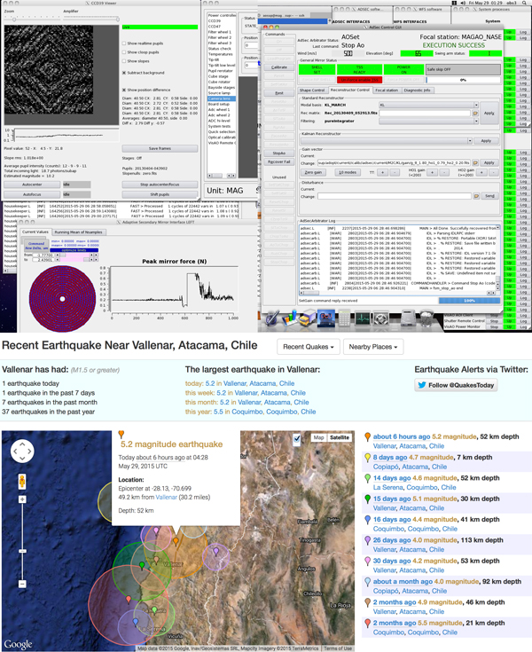
Task: Browse folder icon for Rec matrix field
Action: click(475, 114)
